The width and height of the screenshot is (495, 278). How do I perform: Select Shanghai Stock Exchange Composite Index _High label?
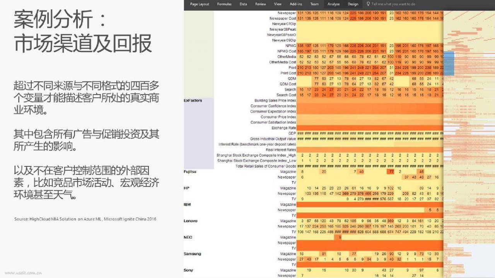click(x=256, y=155)
